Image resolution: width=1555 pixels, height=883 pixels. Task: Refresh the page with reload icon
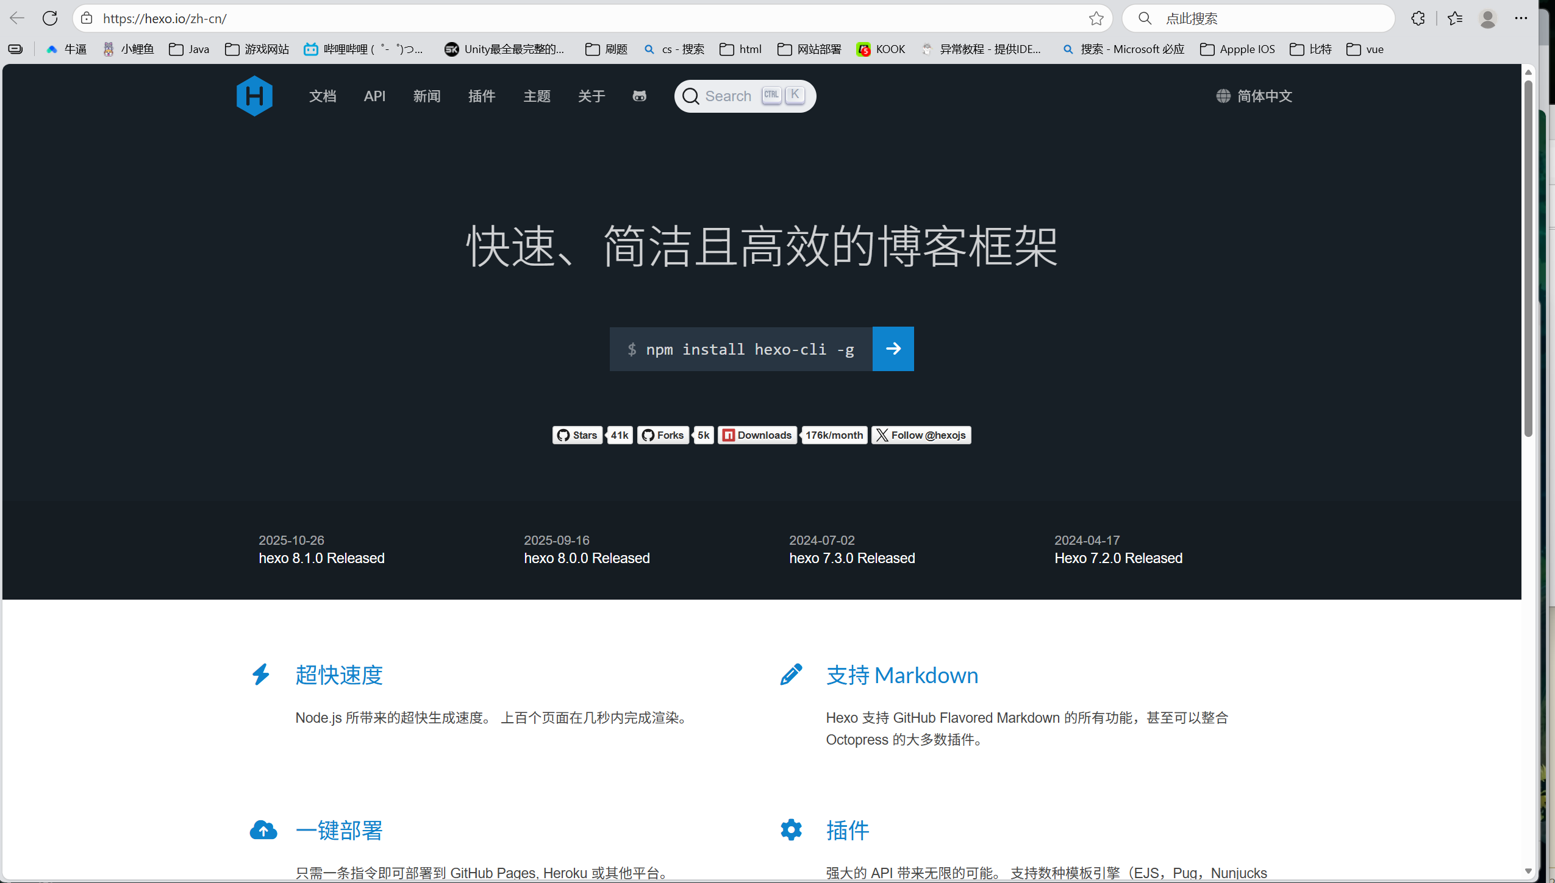(50, 18)
